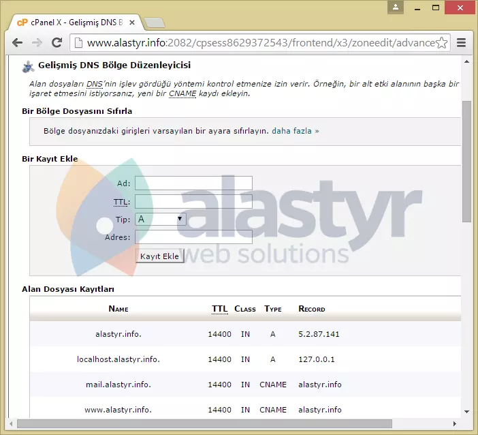Viewport: 478px width, 435px height.
Task: Click the horizontal scrollbar left arrow
Action: click(x=11, y=423)
